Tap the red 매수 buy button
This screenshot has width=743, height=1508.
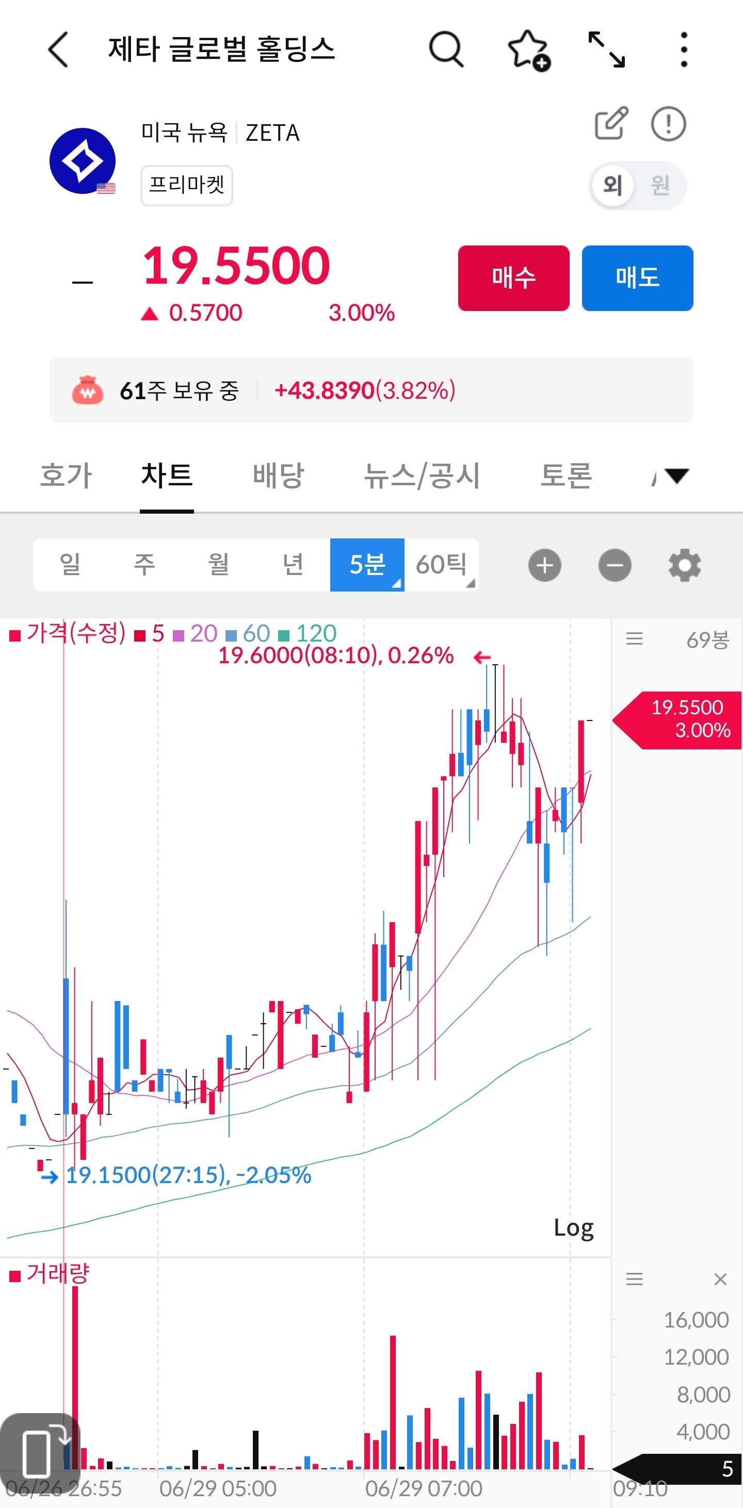point(513,277)
